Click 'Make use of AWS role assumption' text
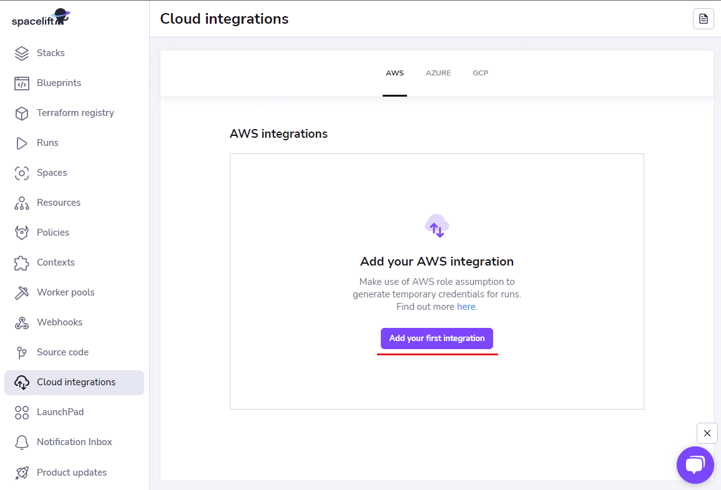721x490 pixels. pos(437,282)
